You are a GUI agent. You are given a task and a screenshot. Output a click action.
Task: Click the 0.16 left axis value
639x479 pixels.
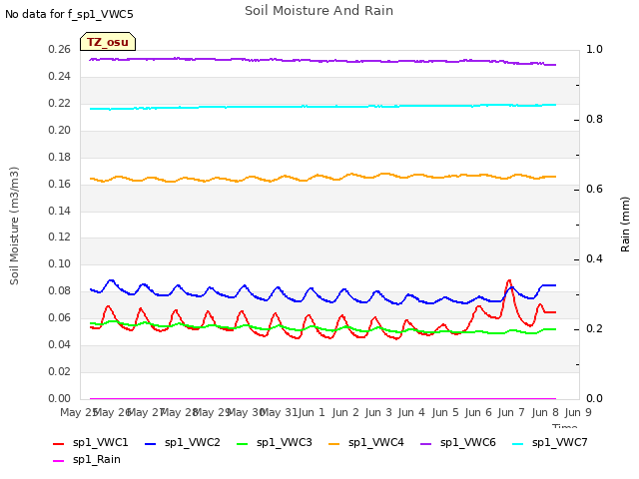tap(60, 184)
